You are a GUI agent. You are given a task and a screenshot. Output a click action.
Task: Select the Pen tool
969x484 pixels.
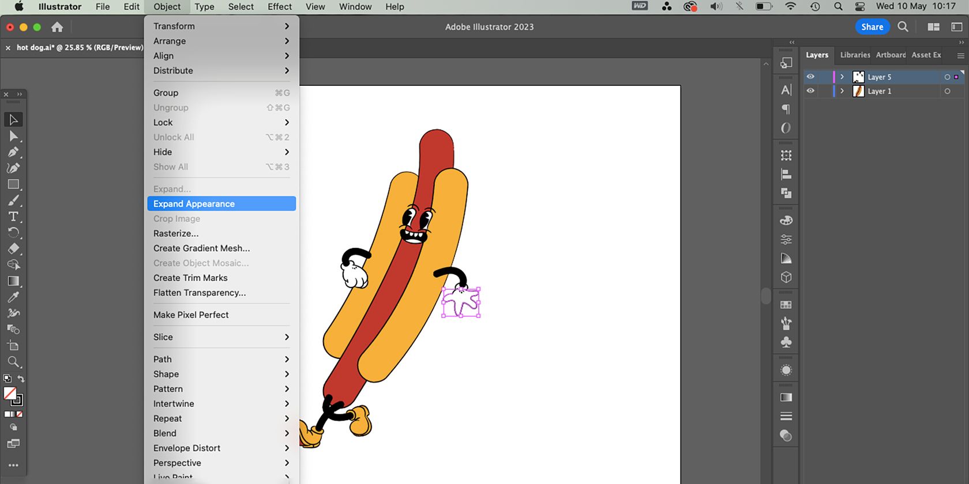click(13, 152)
